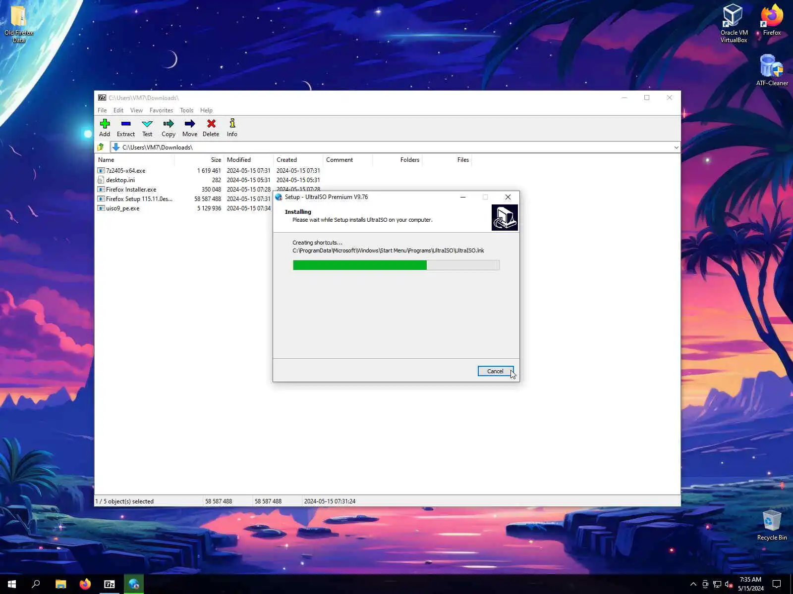Select the Recycle Bin icon

coord(772,525)
